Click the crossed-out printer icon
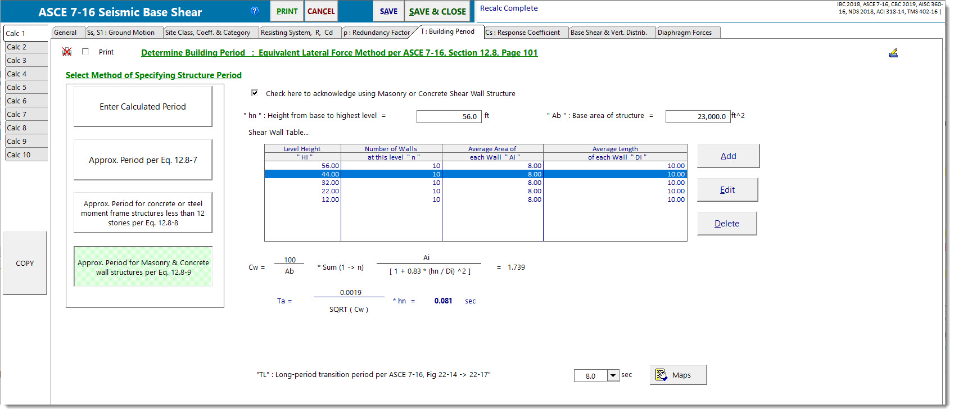Viewport: 954px width, 413px height. click(67, 52)
